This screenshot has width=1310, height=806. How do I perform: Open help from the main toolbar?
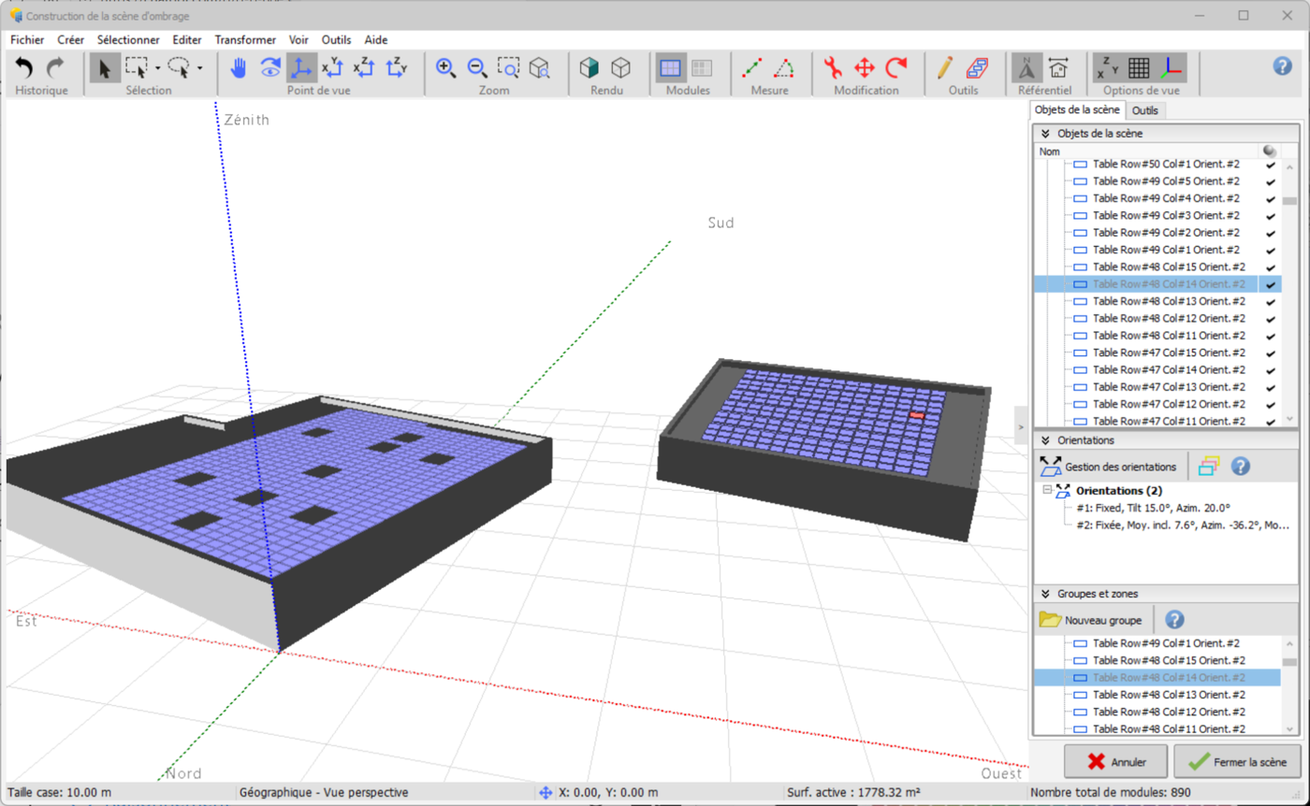(x=1283, y=65)
